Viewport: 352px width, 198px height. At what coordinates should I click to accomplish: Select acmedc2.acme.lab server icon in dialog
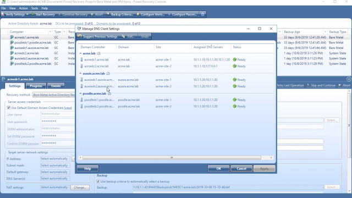(81, 66)
